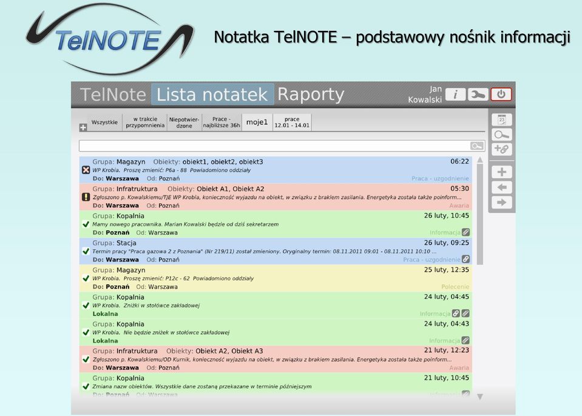Open settings with the wrench icon

coord(478,94)
